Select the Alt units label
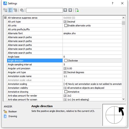This screenshot has height=129, width=129. pyautogui.click(x=12, y=26)
